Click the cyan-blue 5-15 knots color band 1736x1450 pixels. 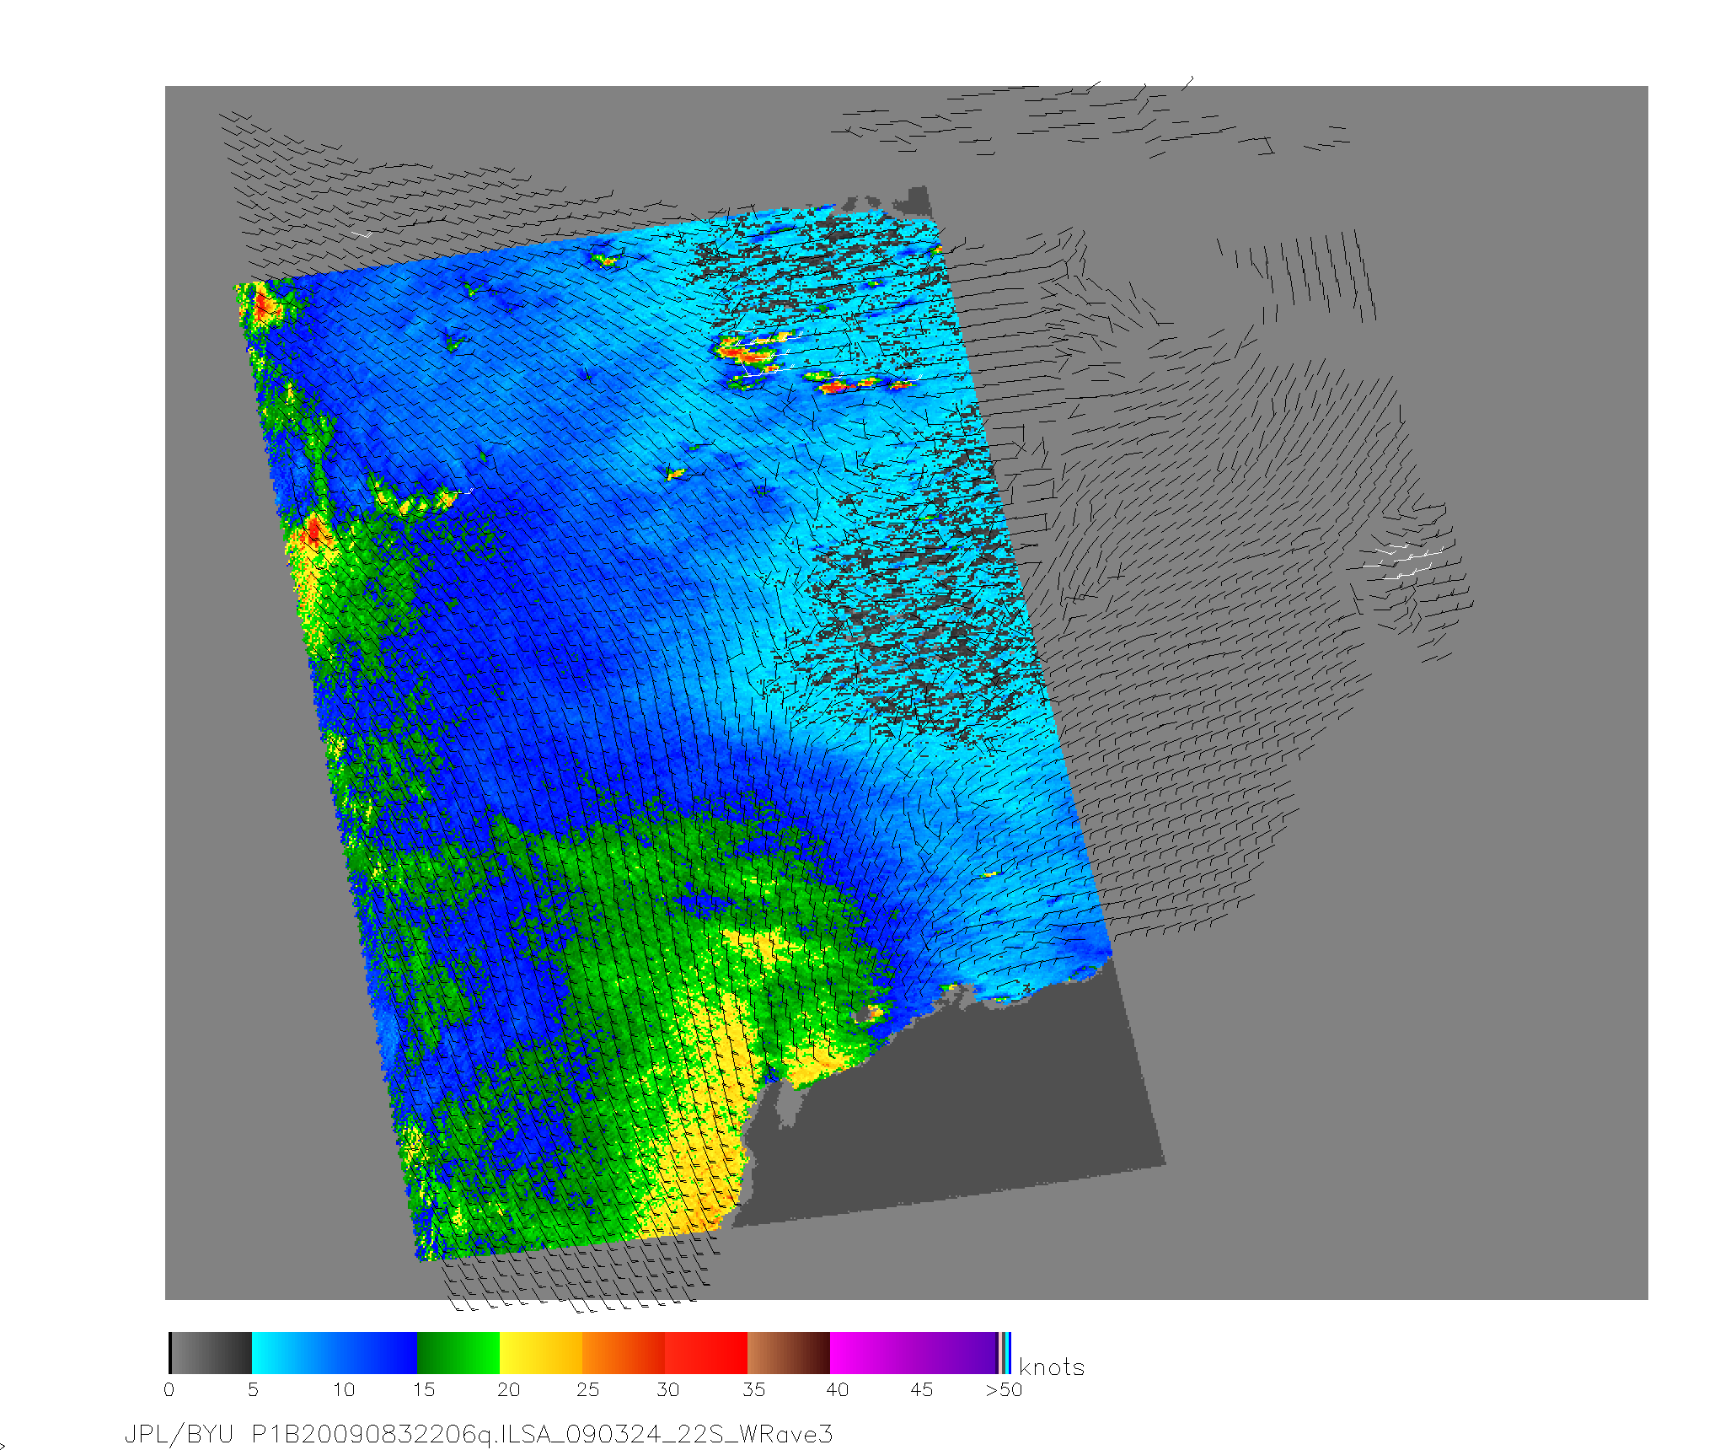pyautogui.click(x=335, y=1353)
